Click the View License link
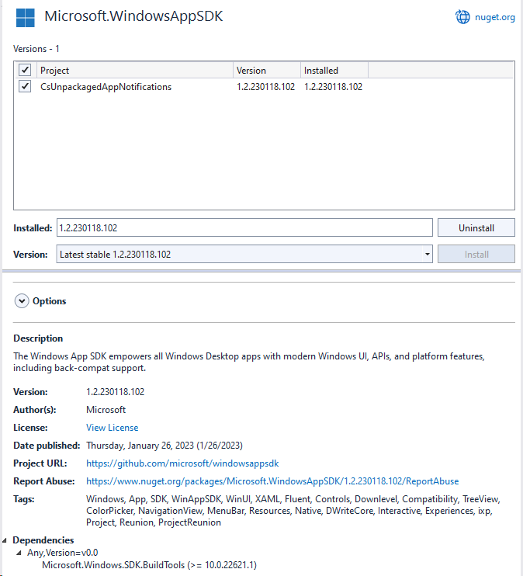523x576 pixels. (x=112, y=428)
